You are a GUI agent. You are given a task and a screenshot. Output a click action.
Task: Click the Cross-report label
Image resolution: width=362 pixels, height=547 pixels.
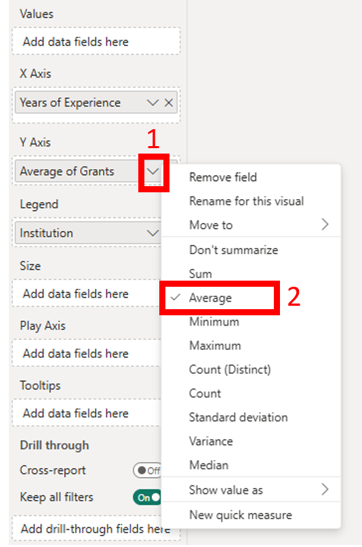click(53, 470)
